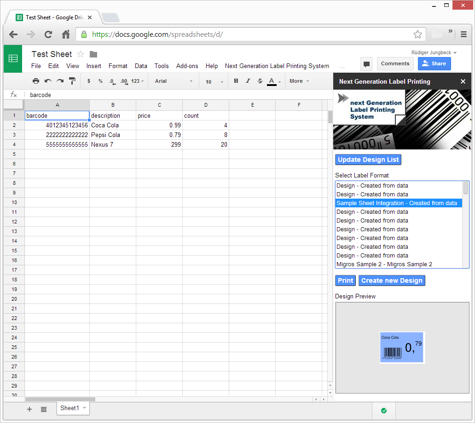475x423 pixels.
Task: Open the comments speech bubble icon
Action: 366,64
